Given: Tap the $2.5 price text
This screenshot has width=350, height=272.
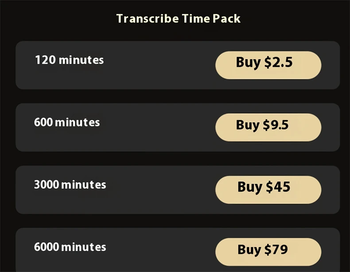Looking at the screenshot, I should 278,62.
